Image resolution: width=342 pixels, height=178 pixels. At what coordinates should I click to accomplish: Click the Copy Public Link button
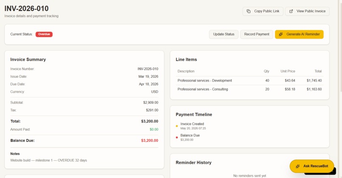[x=263, y=11]
